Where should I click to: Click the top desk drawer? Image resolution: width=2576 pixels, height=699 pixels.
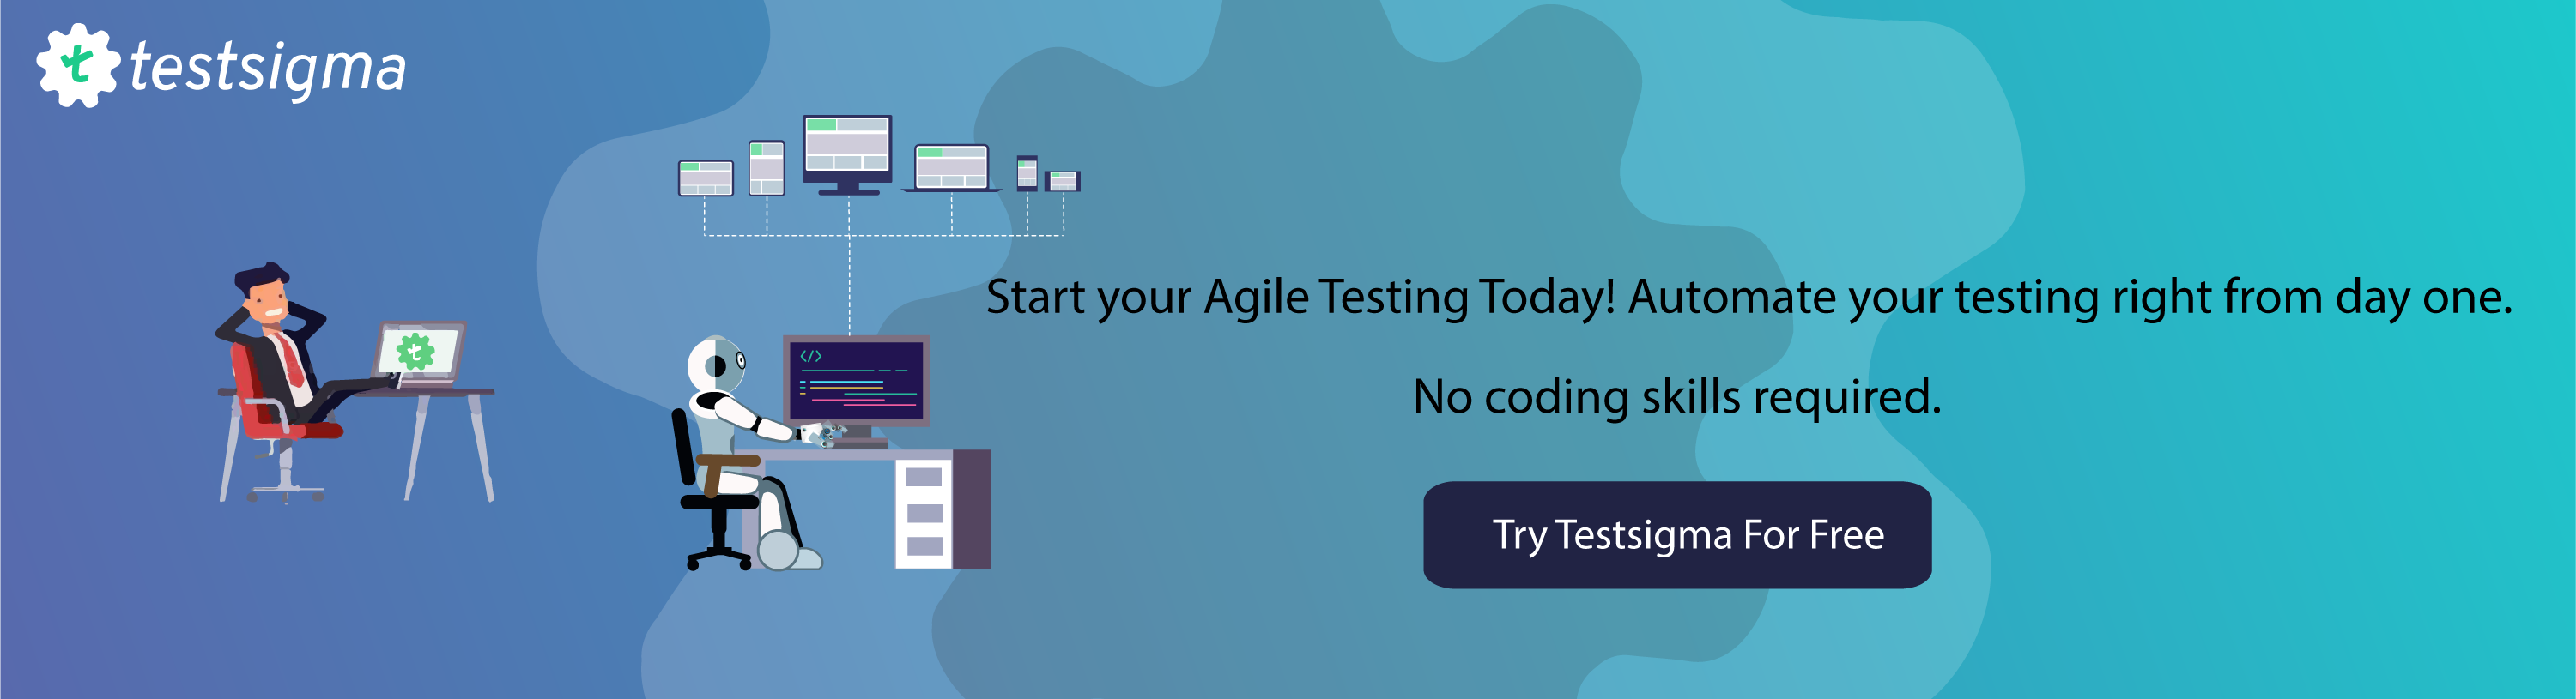coord(924,478)
